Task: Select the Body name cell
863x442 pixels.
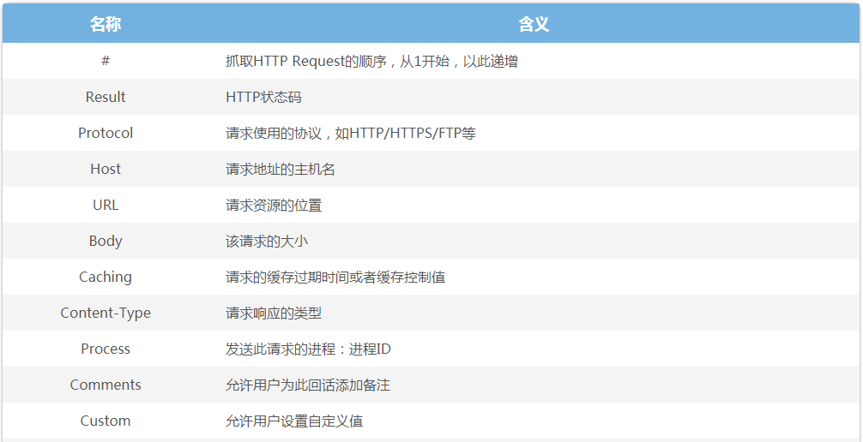Action: point(106,241)
